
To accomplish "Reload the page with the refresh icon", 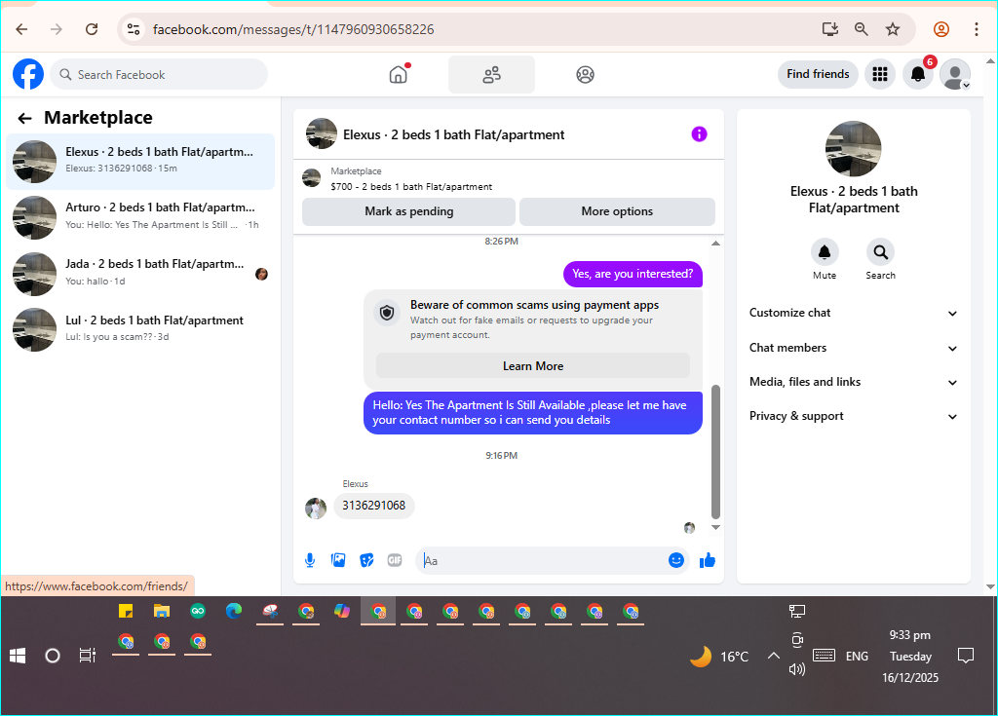I will click(x=92, y=29).
